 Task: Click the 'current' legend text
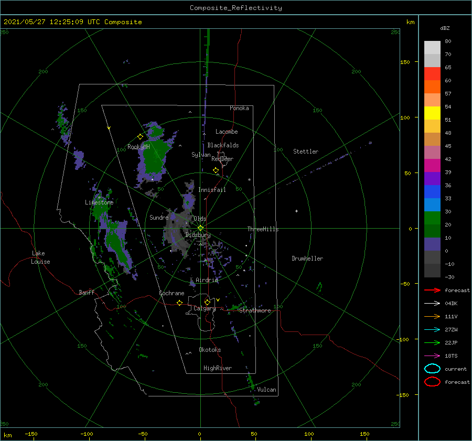pos(456,369)
